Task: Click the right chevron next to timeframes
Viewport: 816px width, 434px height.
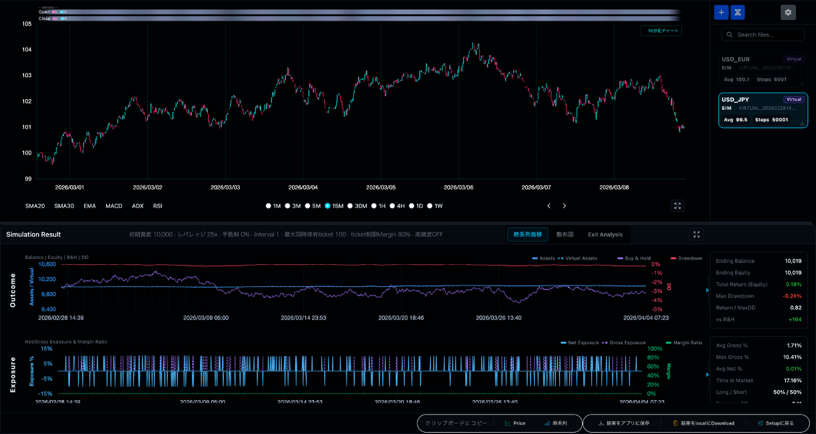Action: 564,206
